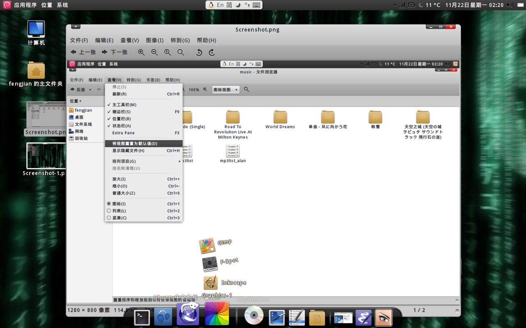The image size is (526, 328).
Task: Zoom out using minus magnifier icon
Action: (154, 52)
